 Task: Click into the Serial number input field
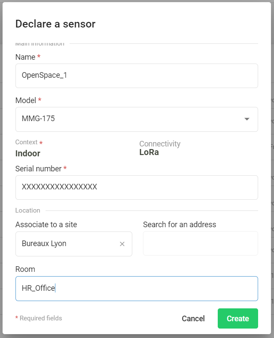[x=137, y=187]
